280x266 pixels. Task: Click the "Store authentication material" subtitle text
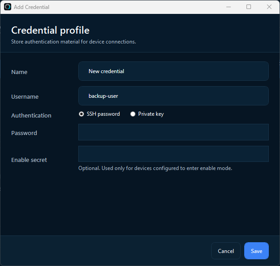click(73, 42)
